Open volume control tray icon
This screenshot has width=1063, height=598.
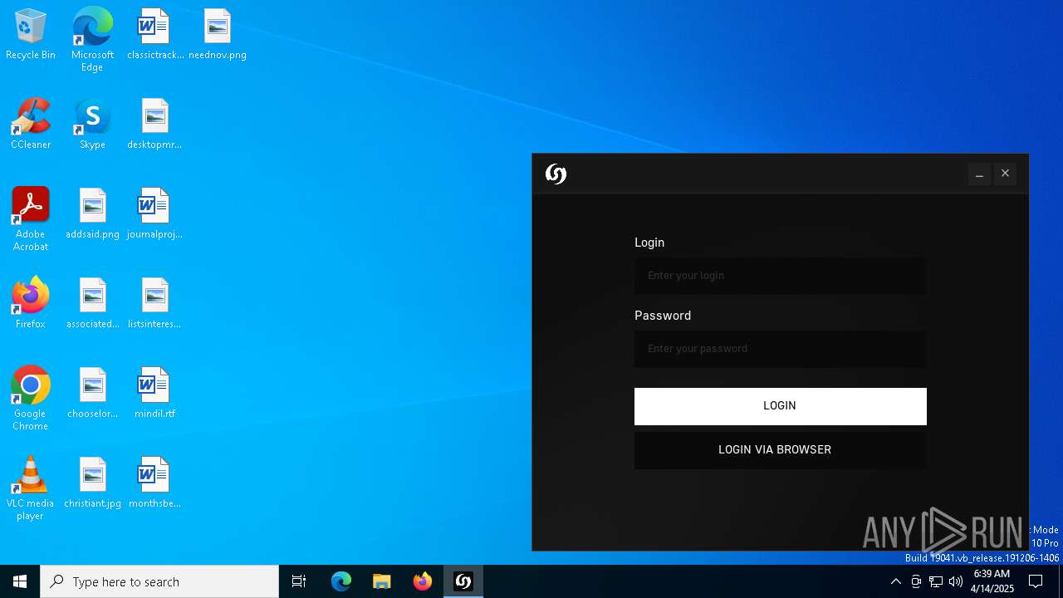pos(956,581)
